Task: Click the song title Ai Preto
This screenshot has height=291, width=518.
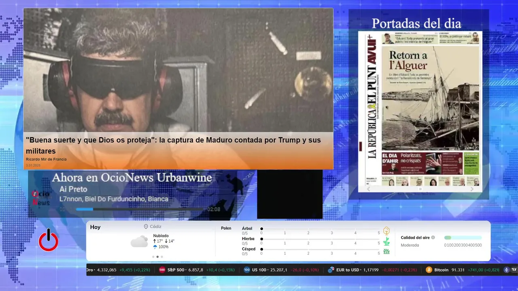Action: point(73,189)
